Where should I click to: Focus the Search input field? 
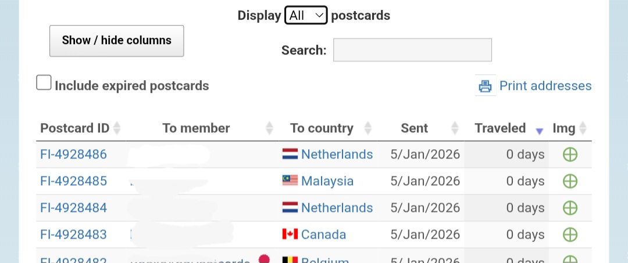click(x=412, y=50)
